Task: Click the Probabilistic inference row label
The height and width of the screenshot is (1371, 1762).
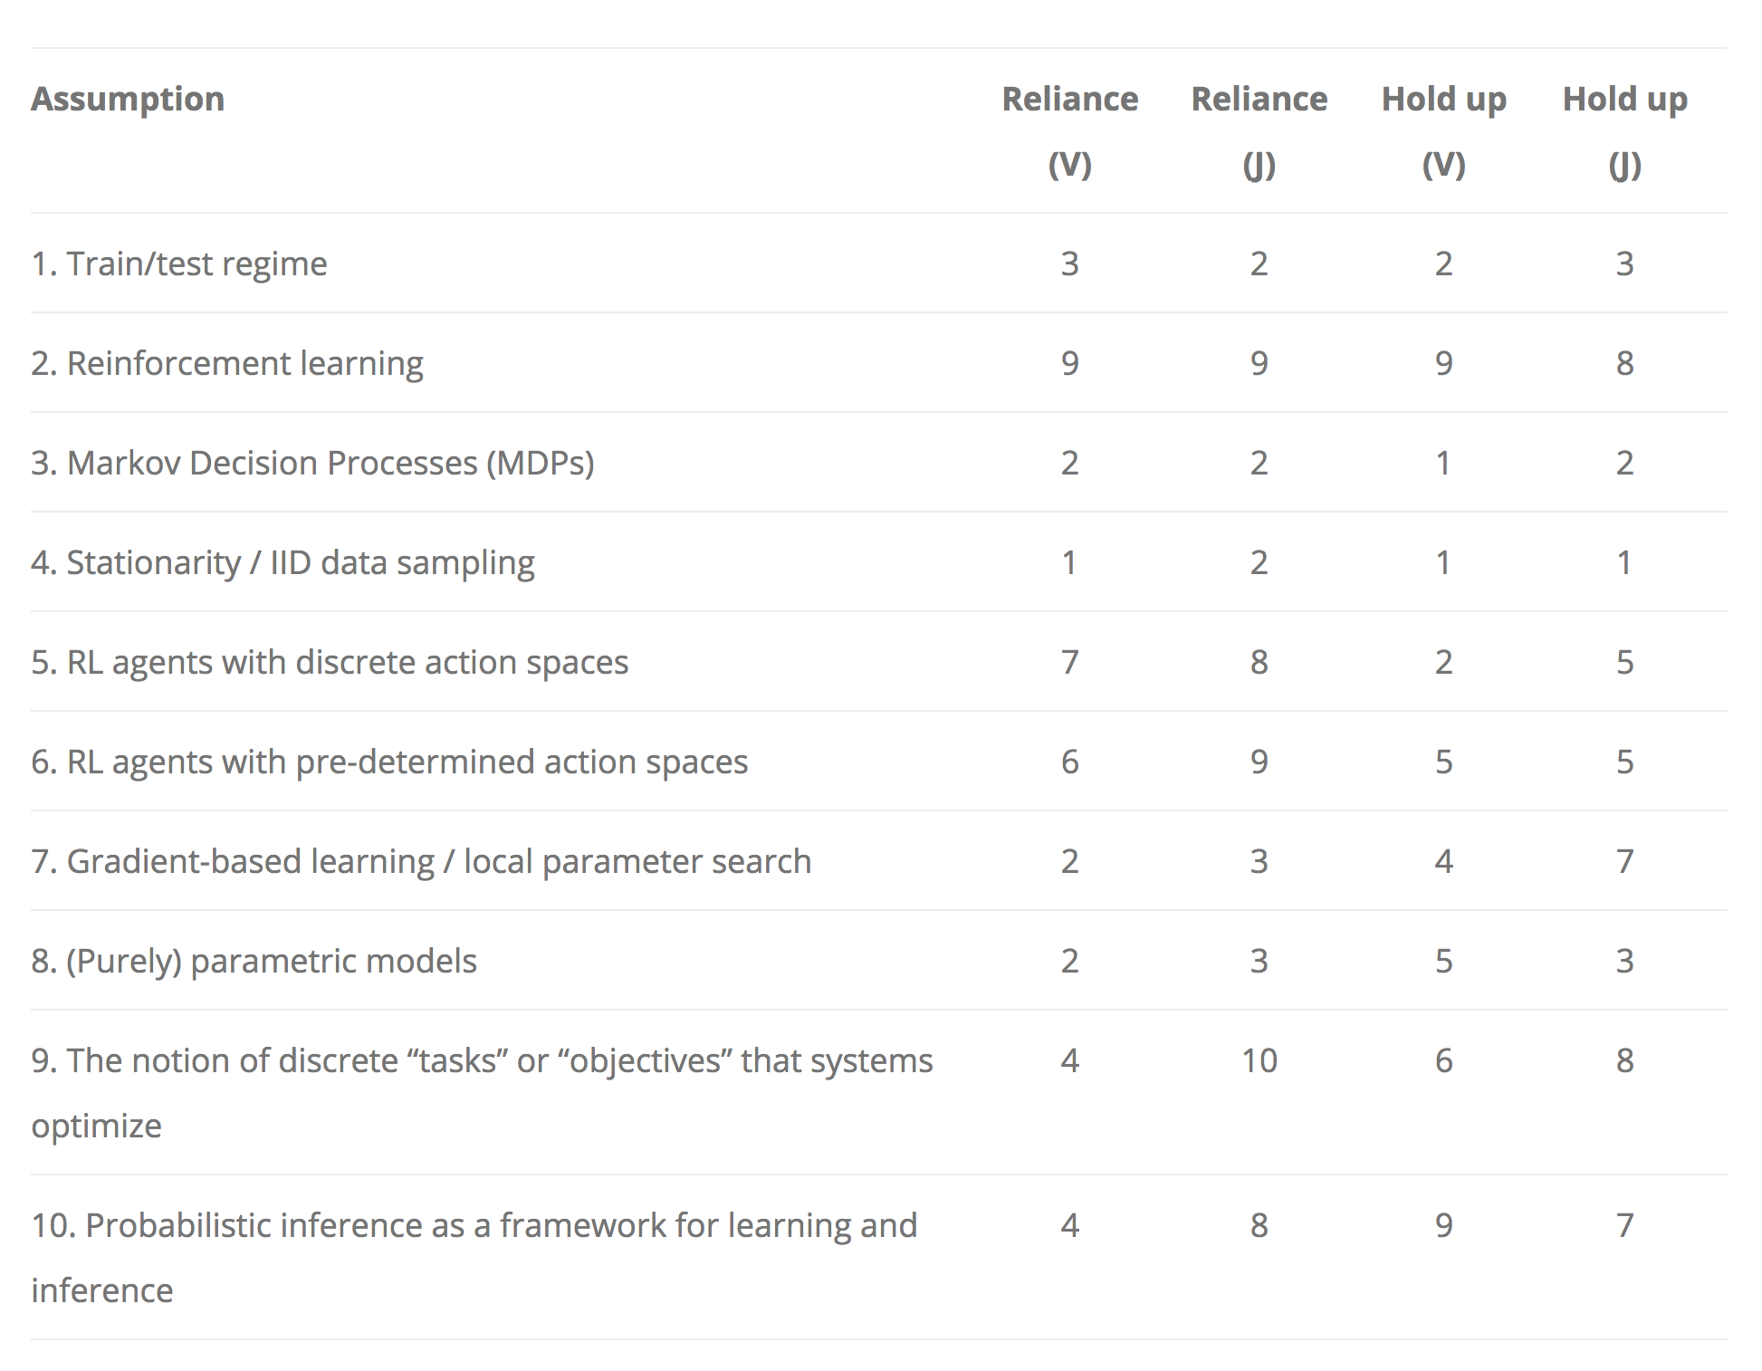Action: tap(474, 1225)
